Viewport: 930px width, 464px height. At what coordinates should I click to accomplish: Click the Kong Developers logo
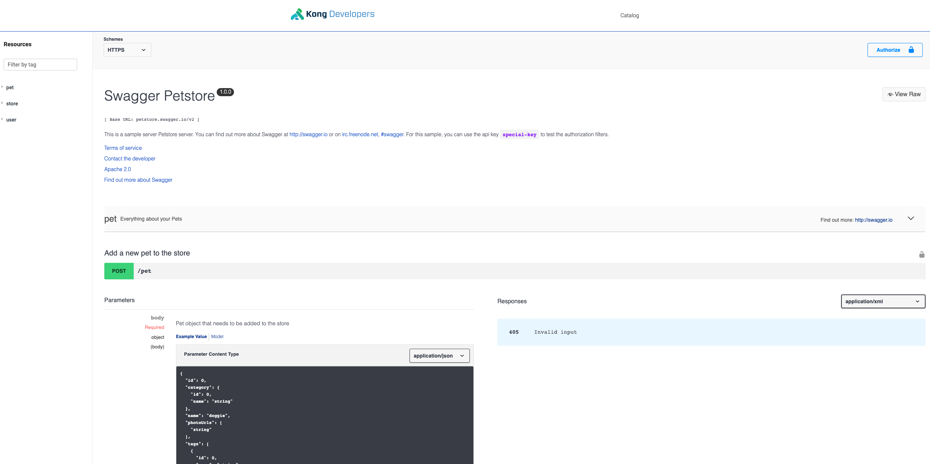(x=332, y=14)
